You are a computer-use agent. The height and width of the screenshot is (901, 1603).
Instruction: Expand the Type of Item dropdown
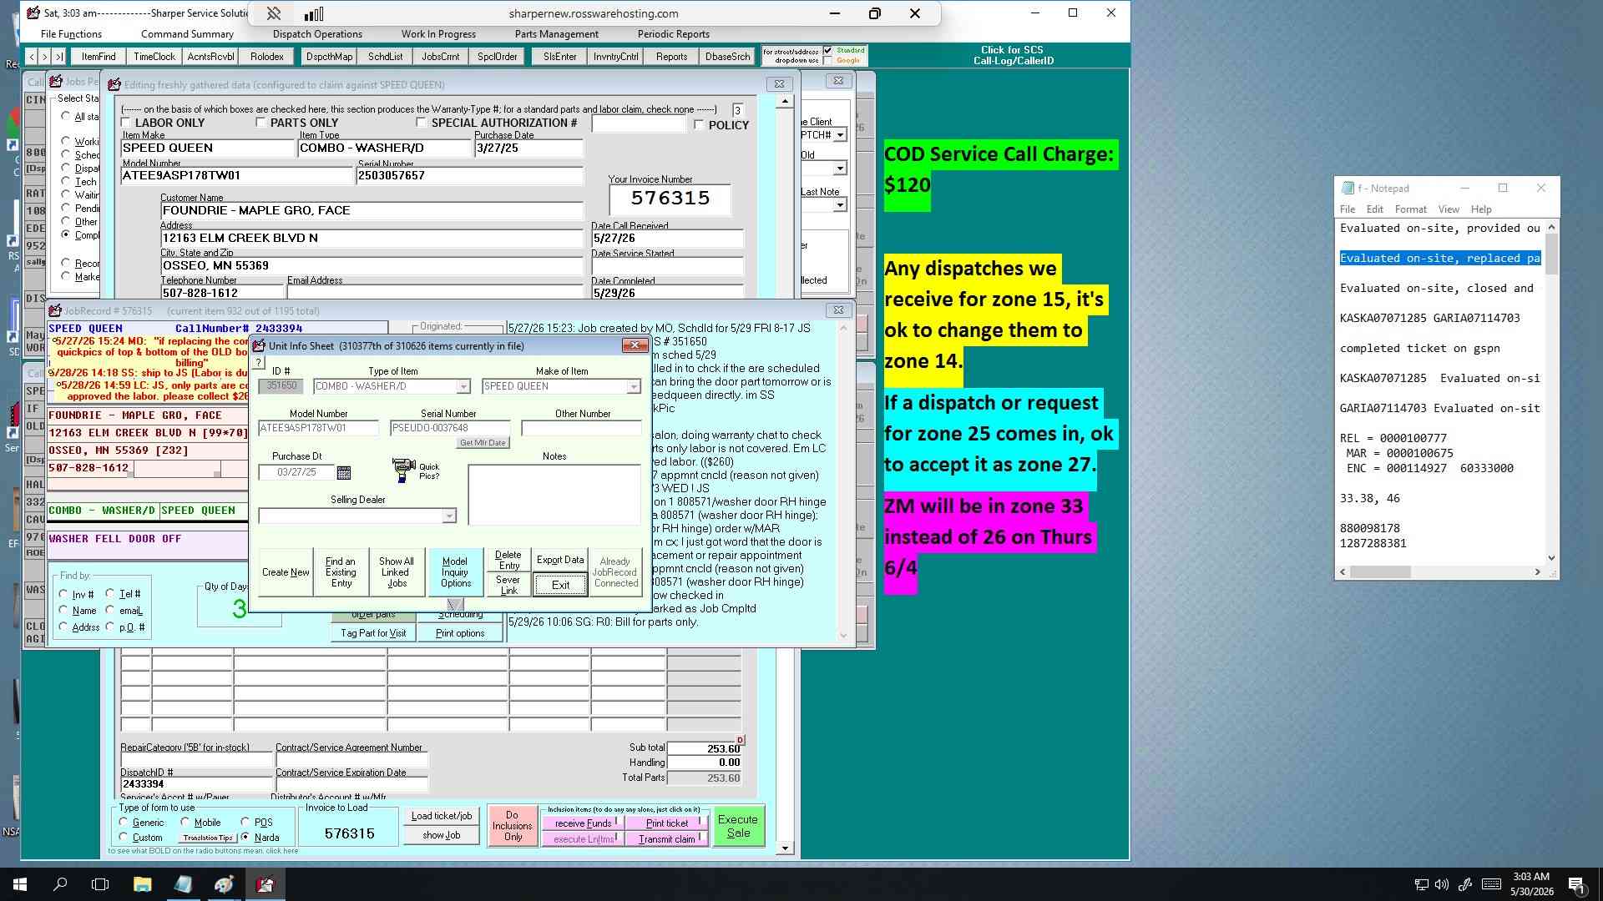point(463,386)
